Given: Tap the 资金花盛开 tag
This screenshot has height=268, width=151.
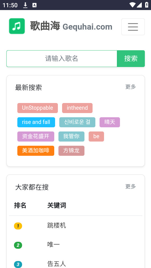Looking at the screenshot, I should coord(36,137).
